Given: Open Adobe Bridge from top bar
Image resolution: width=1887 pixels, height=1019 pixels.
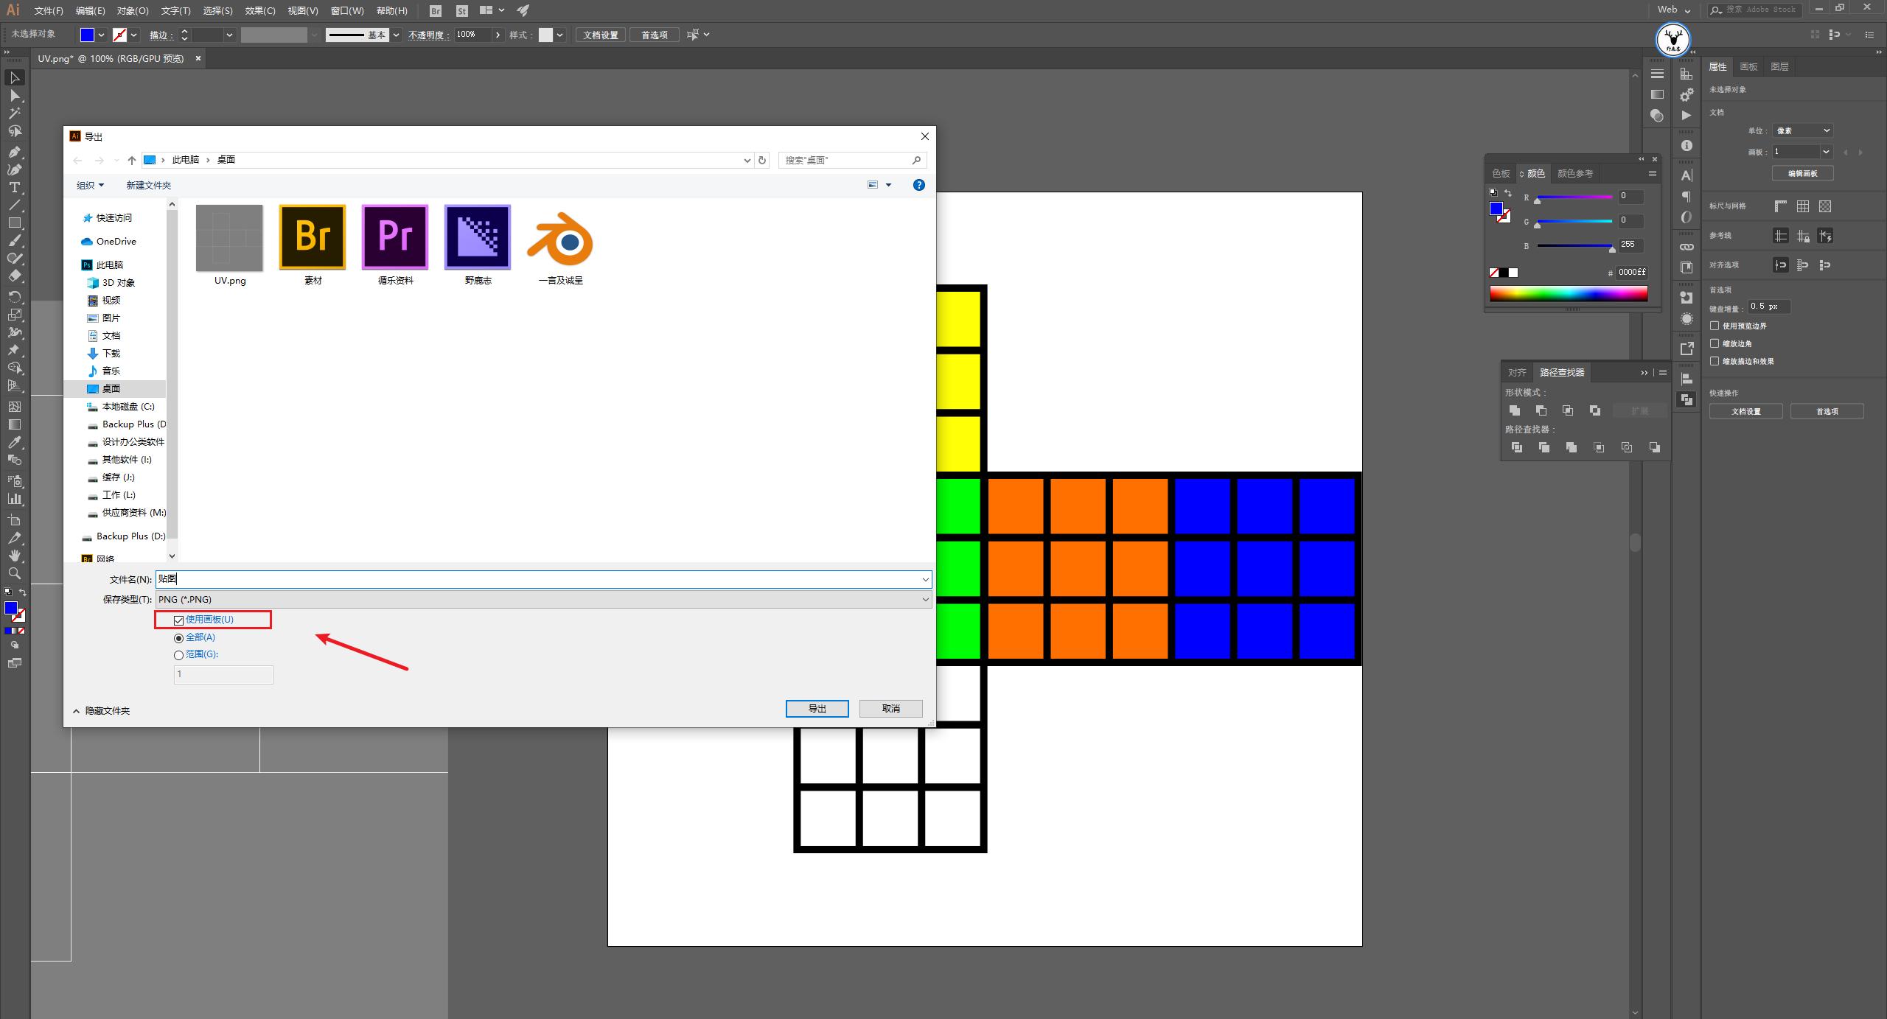Looking at the screenshot, I should pyautogui.click(x=436, y=11).
